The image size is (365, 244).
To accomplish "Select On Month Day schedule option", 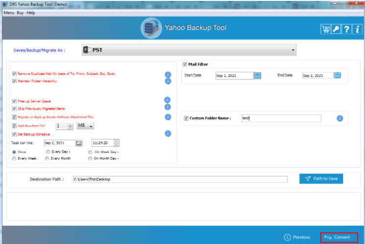I will pos(90,158).
